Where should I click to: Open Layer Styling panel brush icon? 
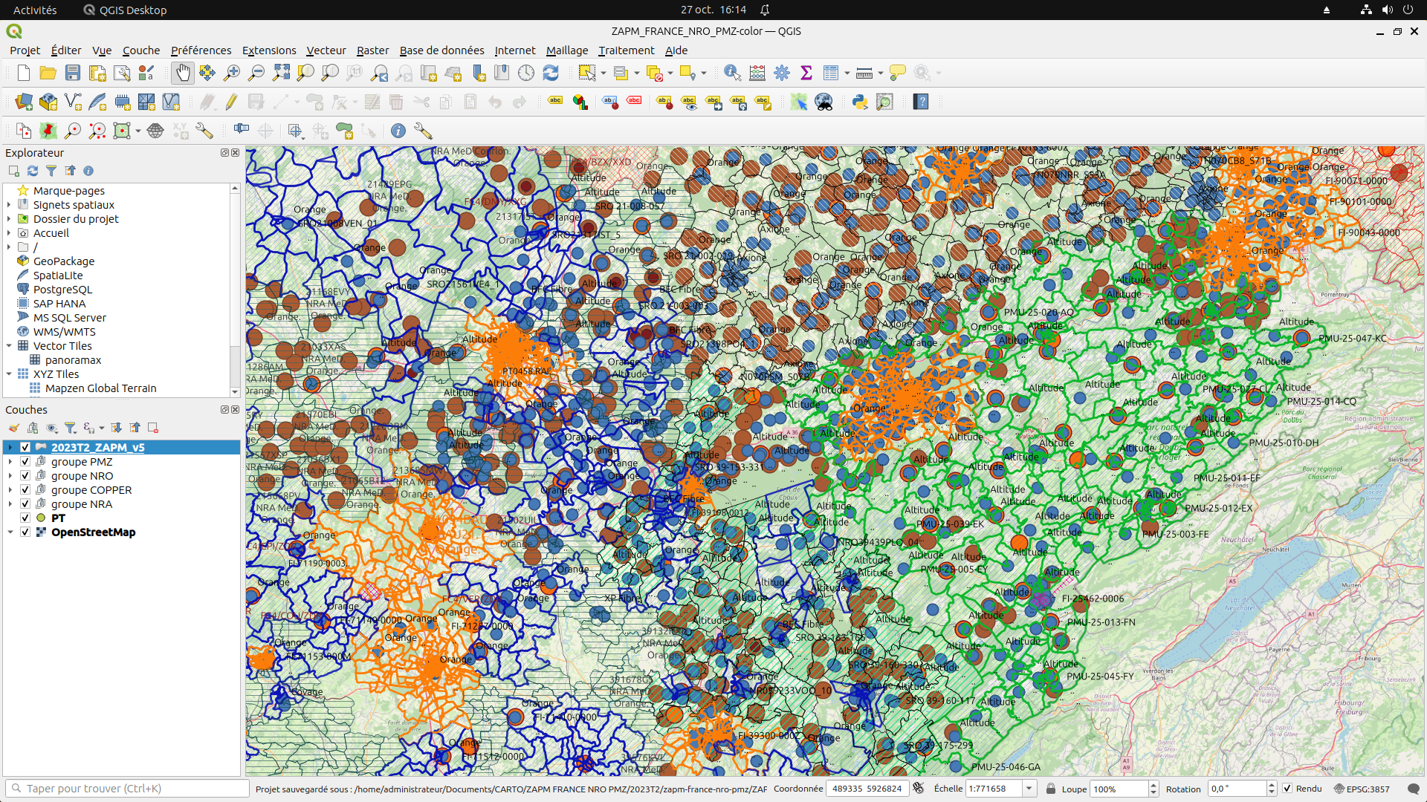[x=13, y=428]
